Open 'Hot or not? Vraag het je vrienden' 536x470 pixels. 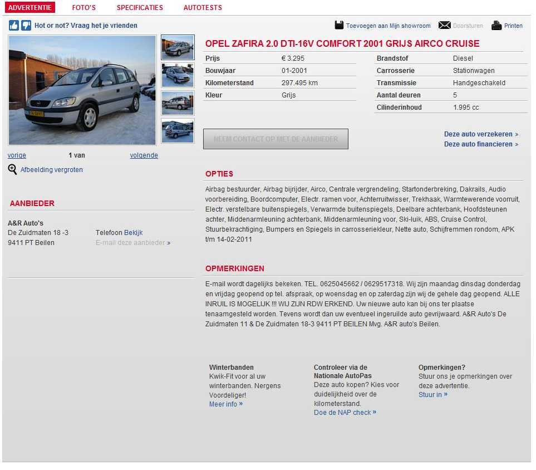click(86, 25)
